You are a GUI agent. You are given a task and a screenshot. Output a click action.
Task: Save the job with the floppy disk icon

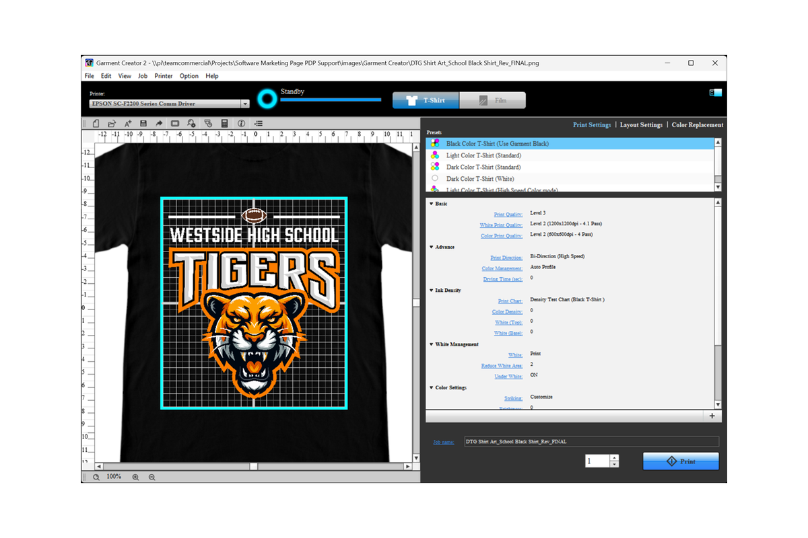click(x=143, y=124)
